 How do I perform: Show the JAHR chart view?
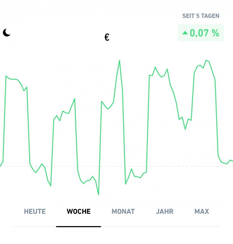pyautogui.click(x=165, y=211)
